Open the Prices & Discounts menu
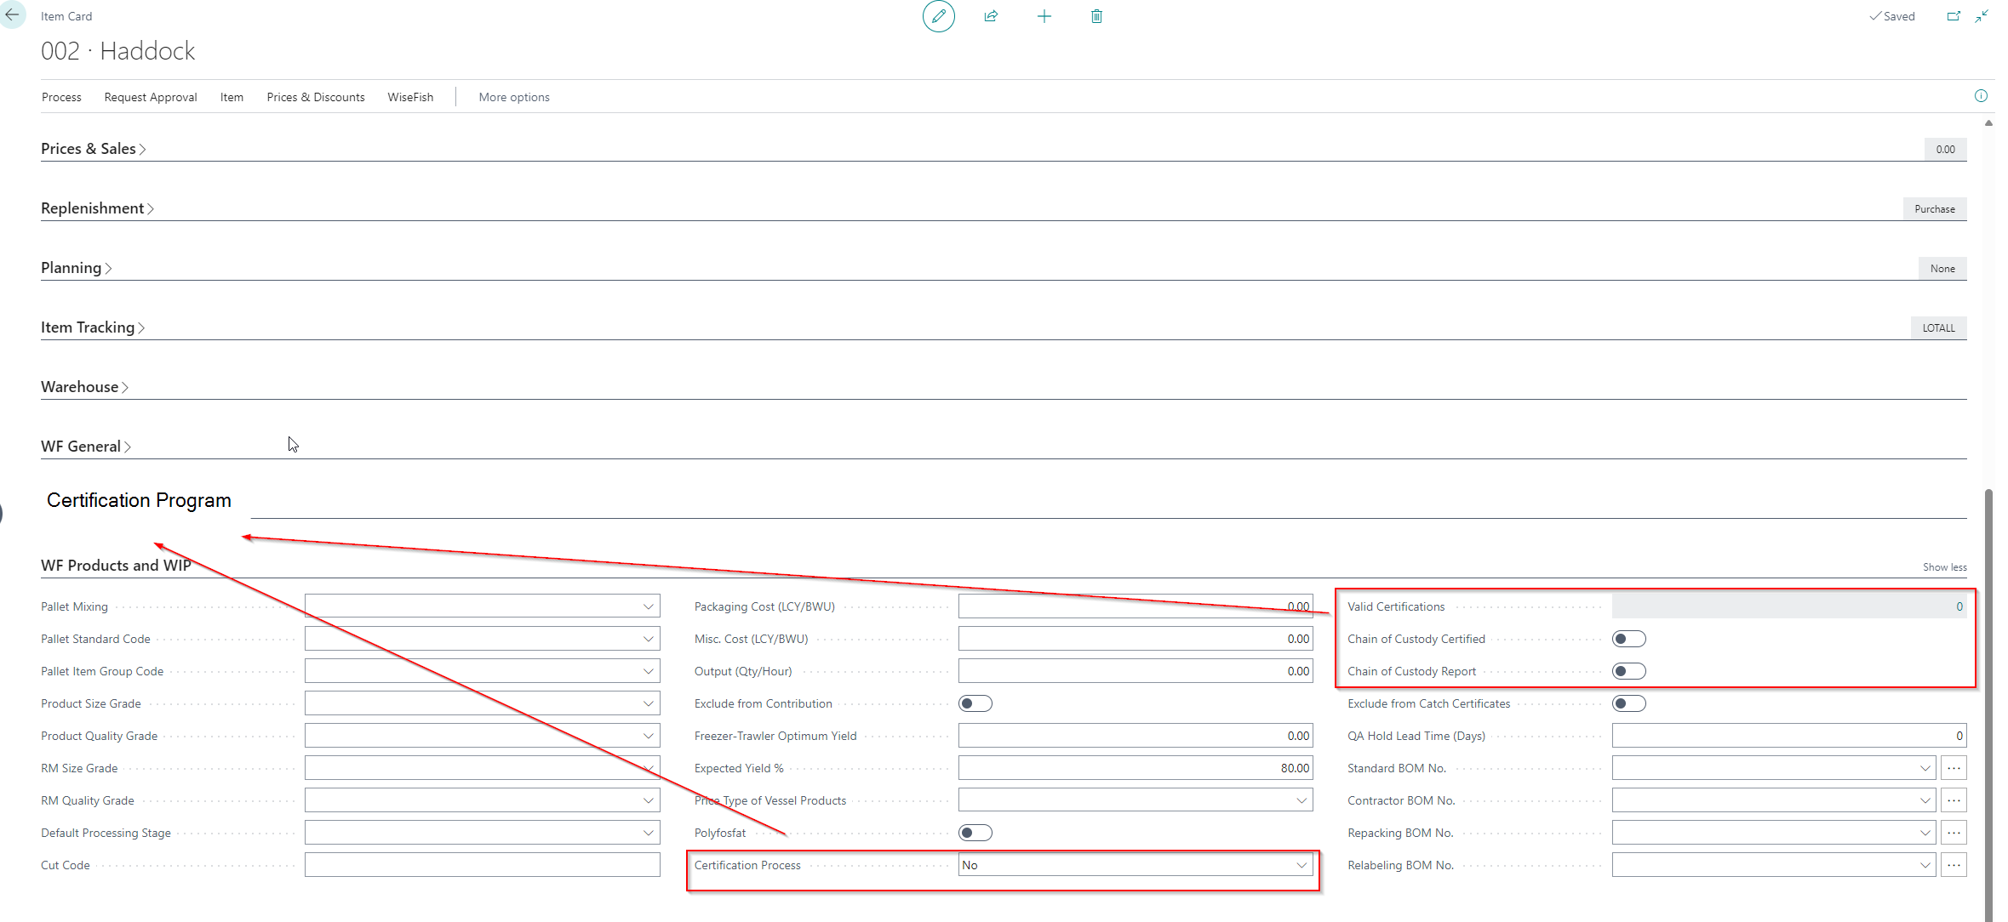Image resolution: width=2008 pixels, height=922 pixels. pyautogui.click(x=315, y=97)
